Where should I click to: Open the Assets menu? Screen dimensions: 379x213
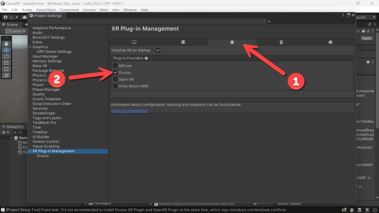tap(27, 10)
